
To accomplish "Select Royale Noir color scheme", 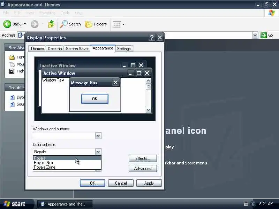I will (x=67, y=163).
